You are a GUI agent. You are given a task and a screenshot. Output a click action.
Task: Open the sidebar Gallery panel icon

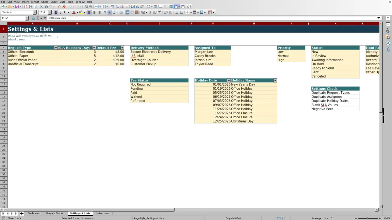coord(388,37)
